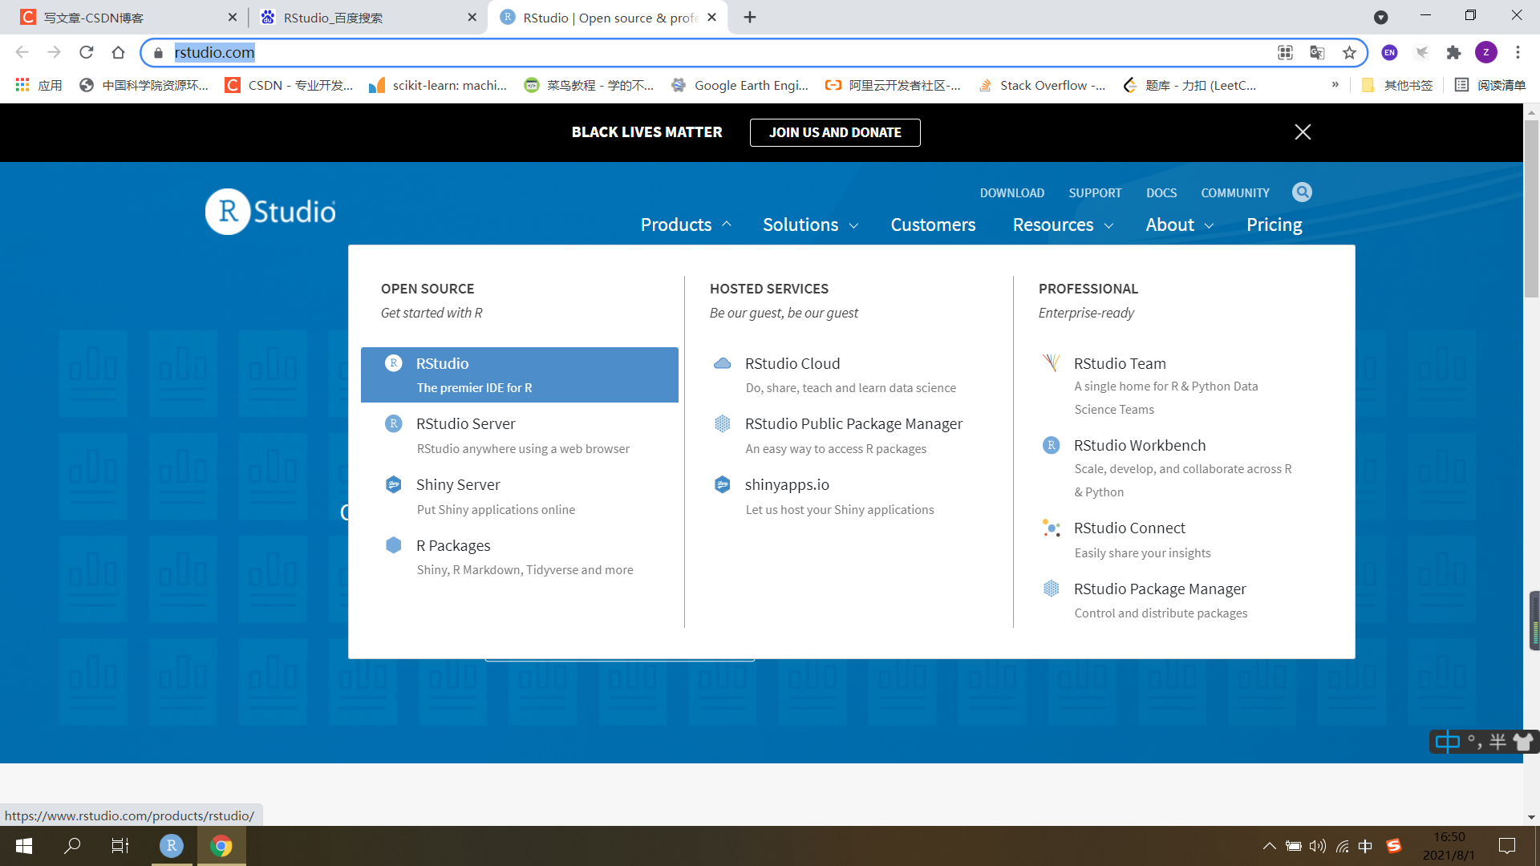
Task: Click JOIN US AND DONATE button
Action: 835,132
